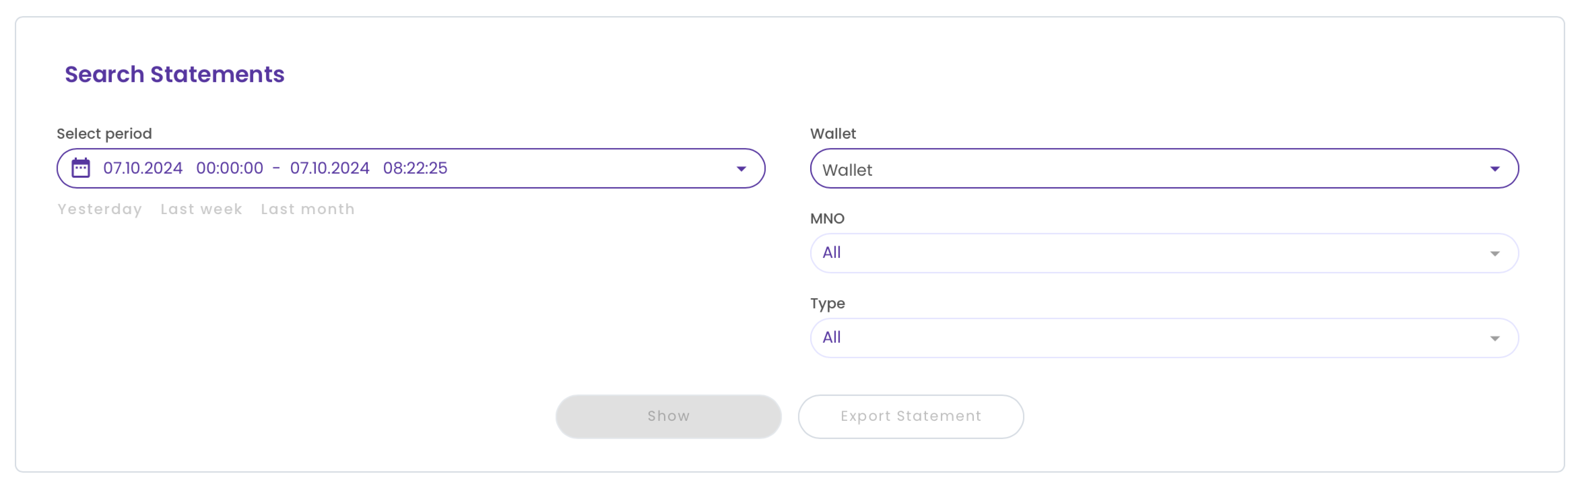Select the start time 00:00:00
Screen dimensions: 1584x493
(x=229, y=168)
